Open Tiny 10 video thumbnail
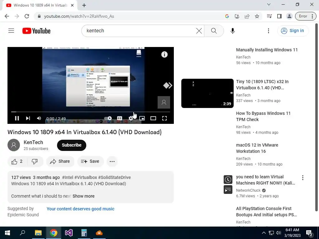The width and height of the screenshot is (319, 239). tap(207, 93)
